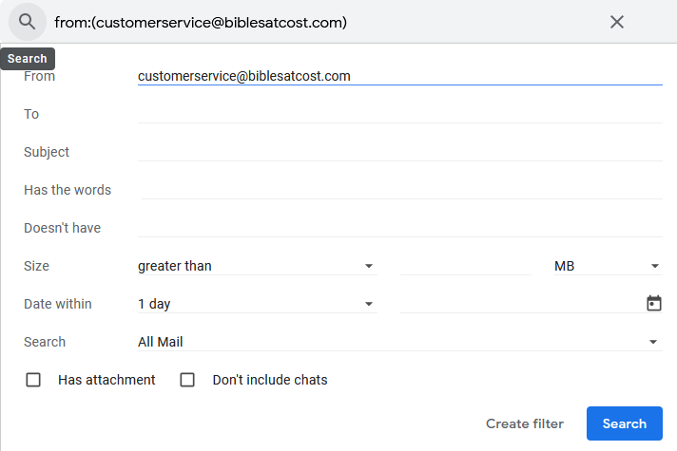Expand the All Mail search location dropdown

click(x=399, y=342)
